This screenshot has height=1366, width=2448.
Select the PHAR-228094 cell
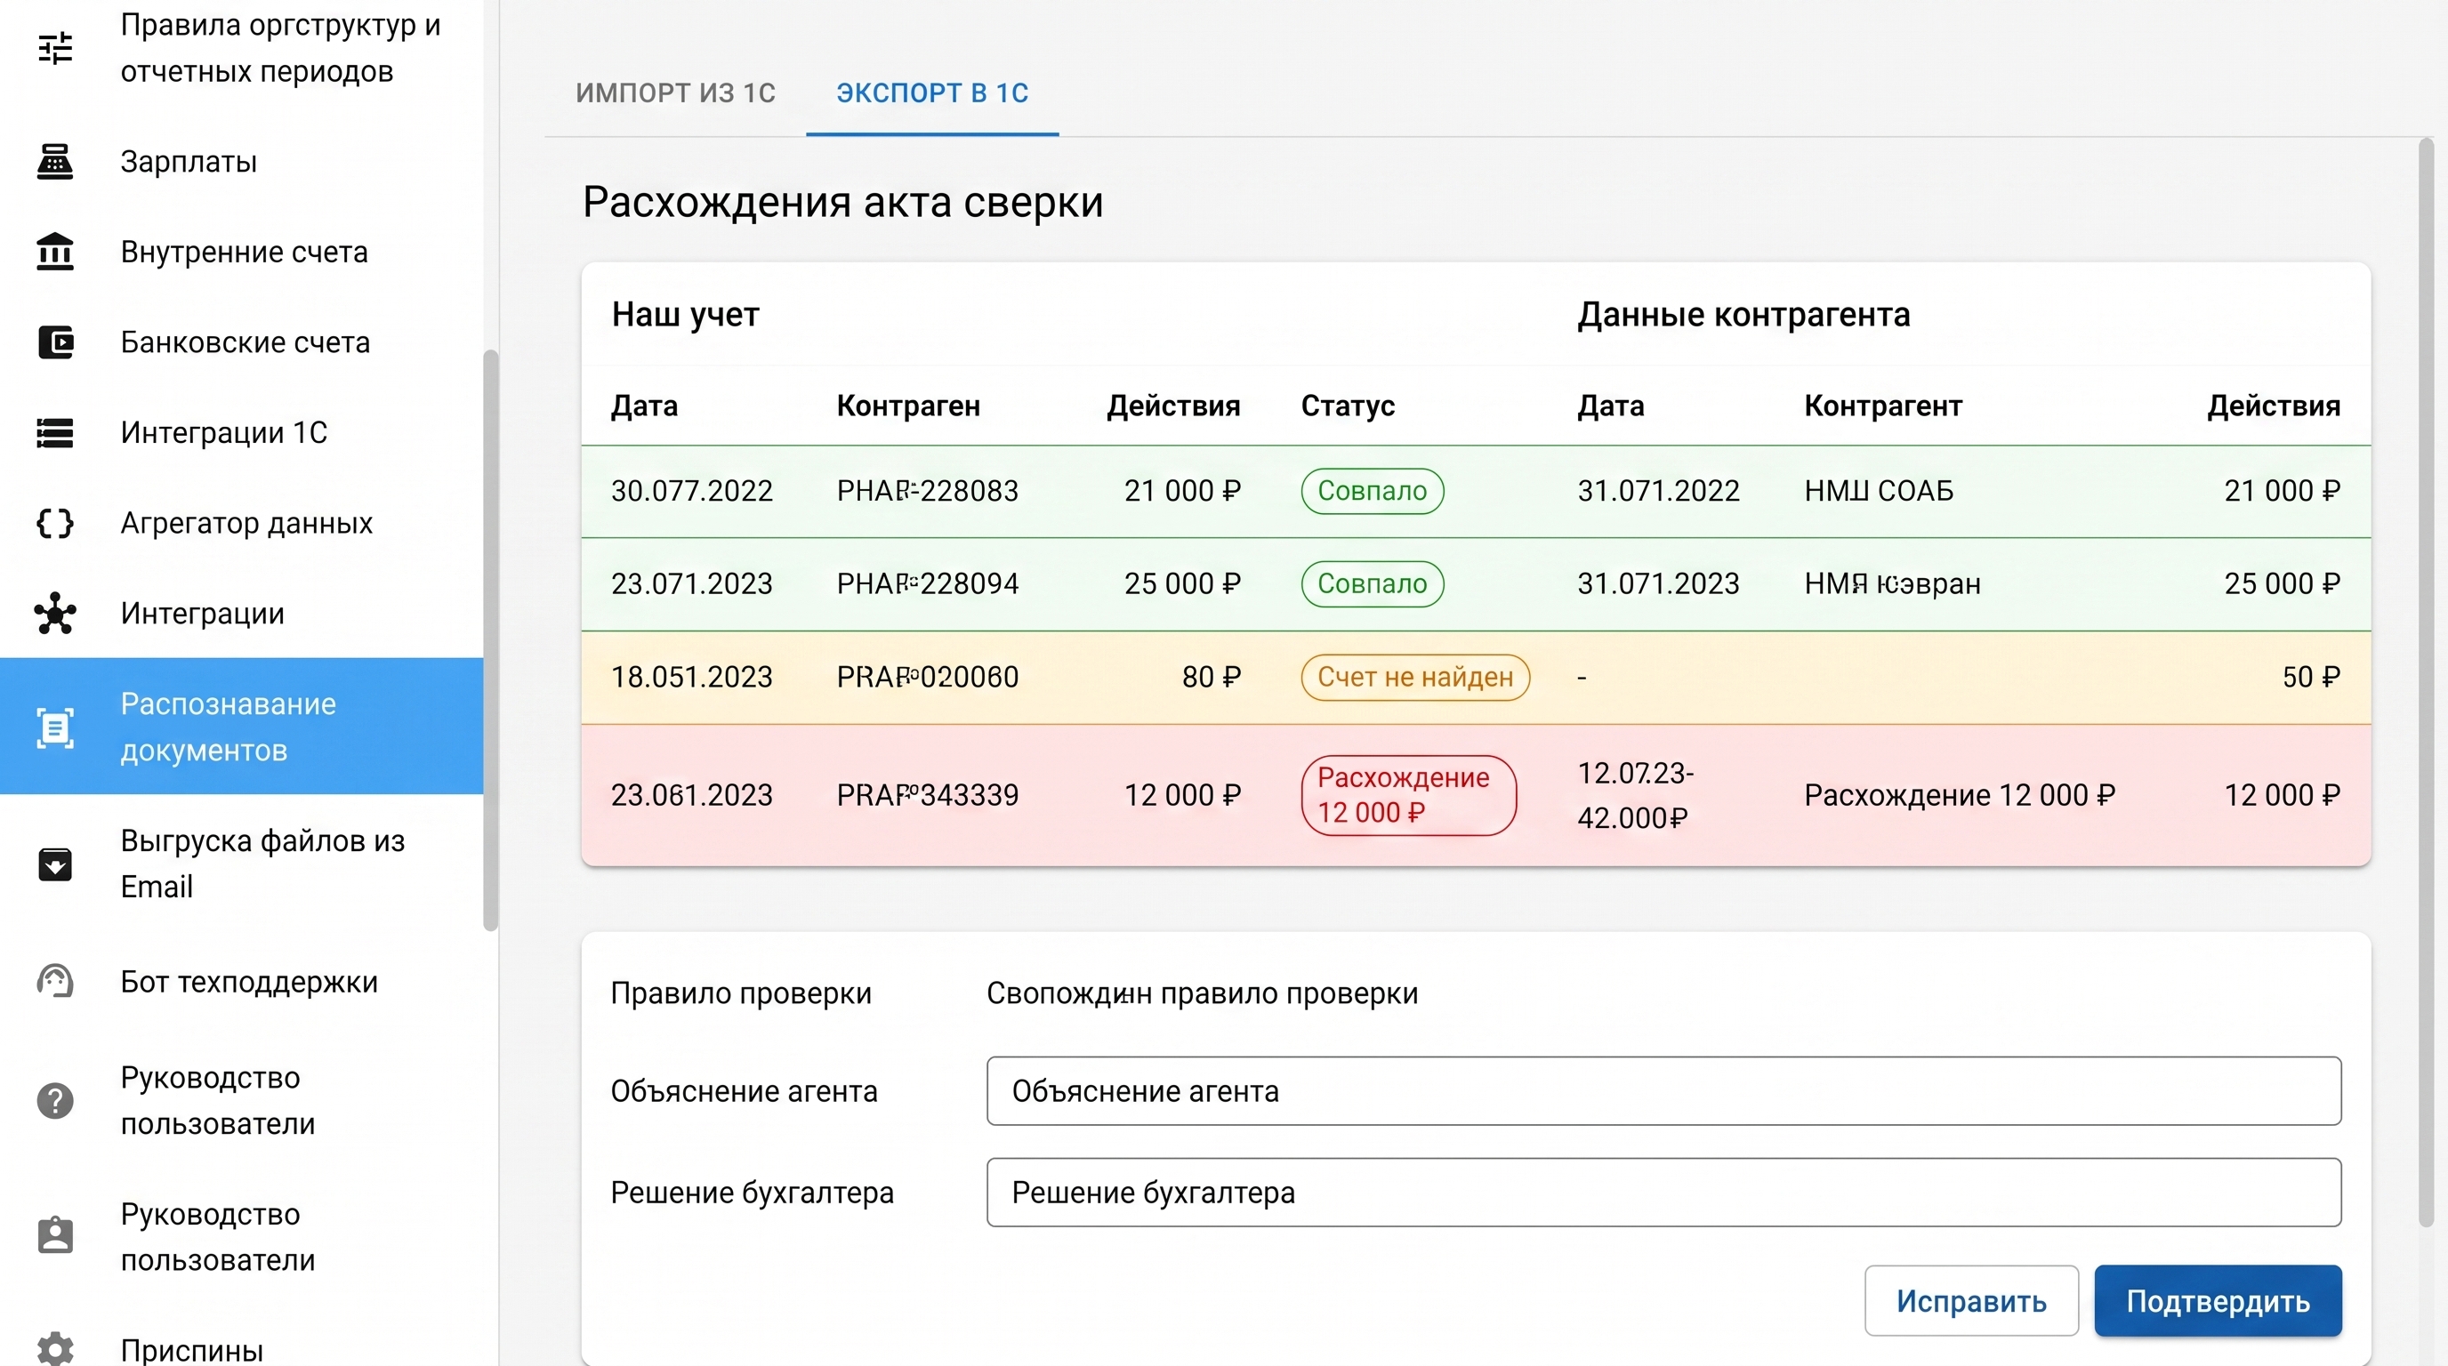[x=927, y=583]
